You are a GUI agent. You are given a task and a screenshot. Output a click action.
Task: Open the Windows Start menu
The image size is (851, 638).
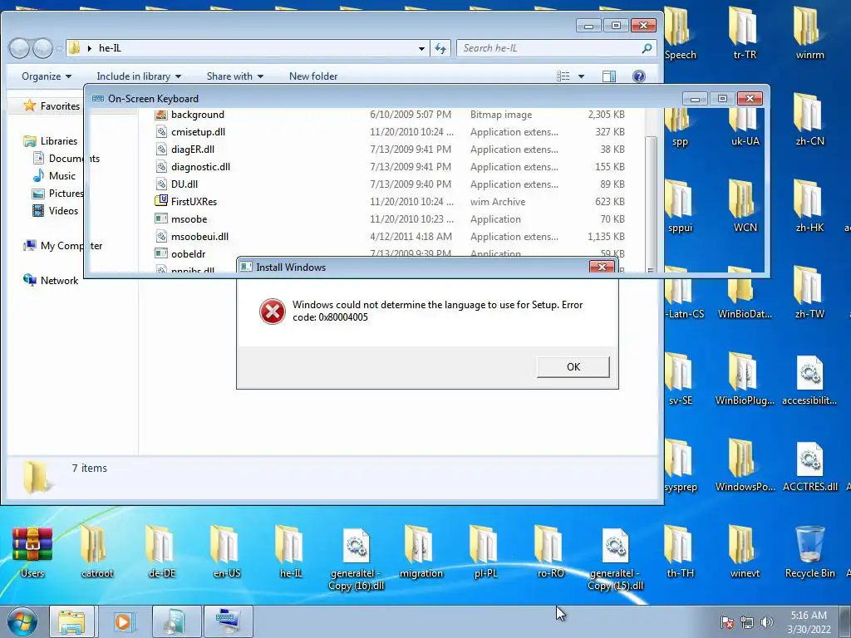[22, 621]
